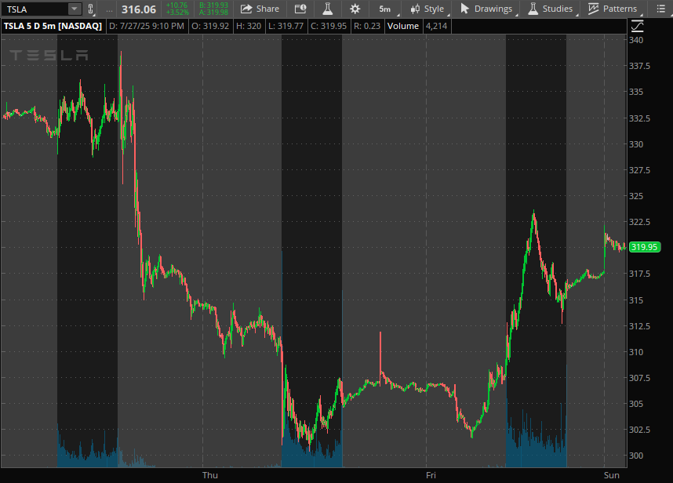The image size is (673, 483).
Task: Click the 322.5 price axis label
Action: [x=639, y=222]
